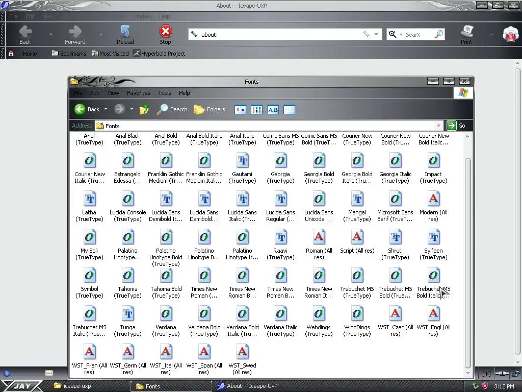Click the system clock showing 3:12 PM
Image resolution: width=522 pixels, height=392 pixels.
[504, 386]
